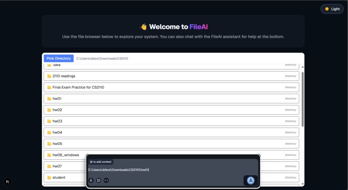Click the folder icon beside hw02
The width and height of the screenshot is (348, 190).
tap(49, 110)
